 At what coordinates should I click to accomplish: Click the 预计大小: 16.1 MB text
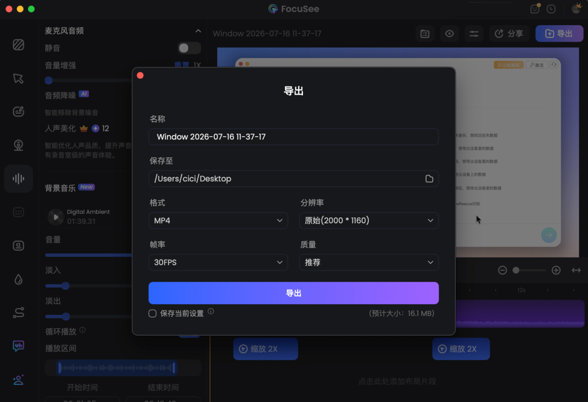point(401,313)
